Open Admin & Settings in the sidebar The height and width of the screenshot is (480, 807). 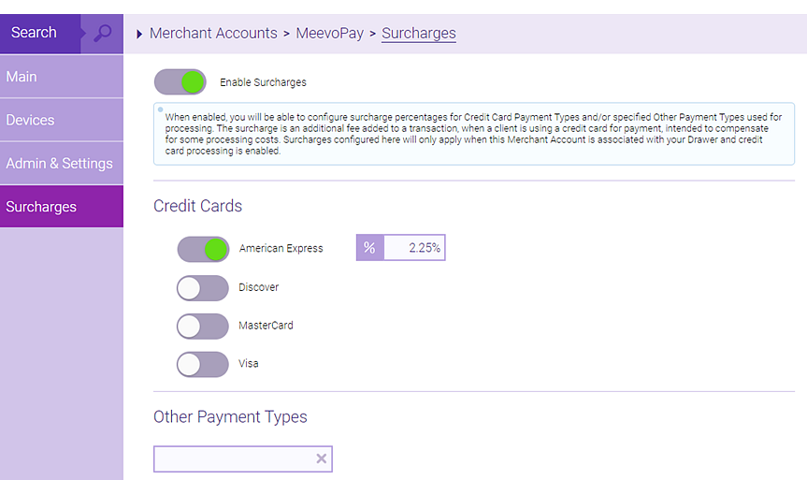click(x=61, y=163)
